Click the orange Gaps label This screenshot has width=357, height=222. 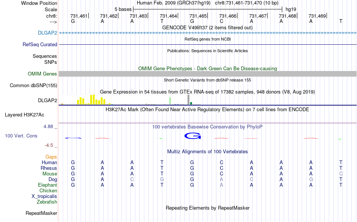coord(51,157)
